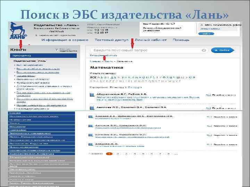Open the Медицина category
The width and height of the screenshot is (250, 187).
(41, 127)
